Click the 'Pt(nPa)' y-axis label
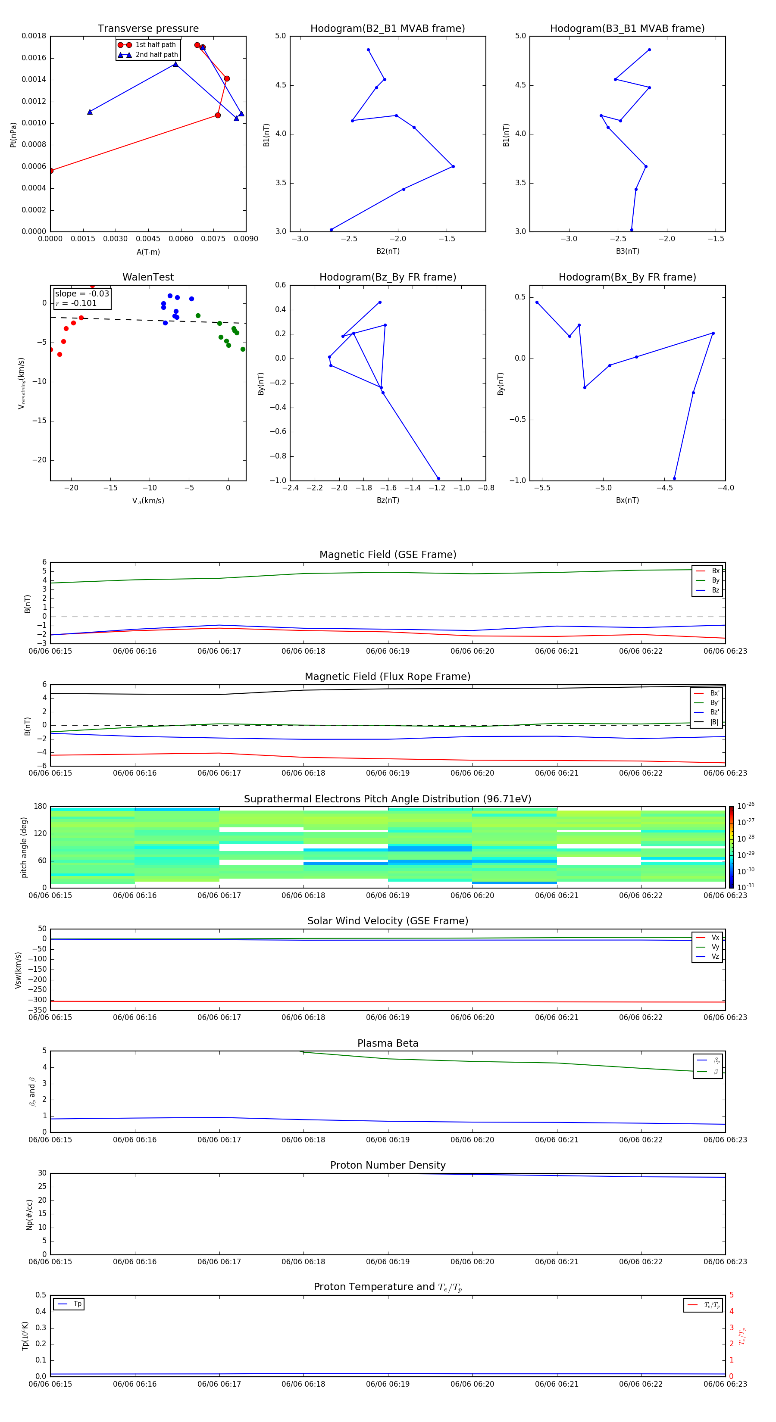 (13, 134)
